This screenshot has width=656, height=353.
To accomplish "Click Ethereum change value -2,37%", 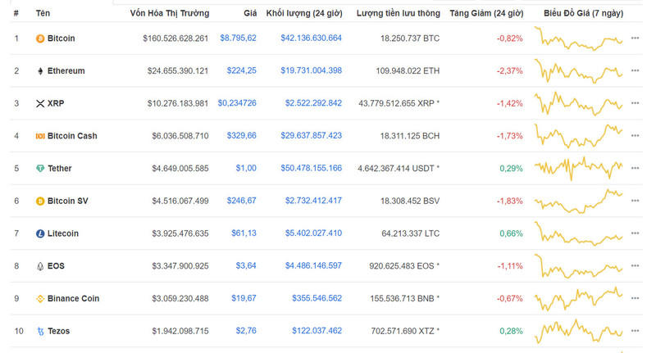I will point(509,71).
